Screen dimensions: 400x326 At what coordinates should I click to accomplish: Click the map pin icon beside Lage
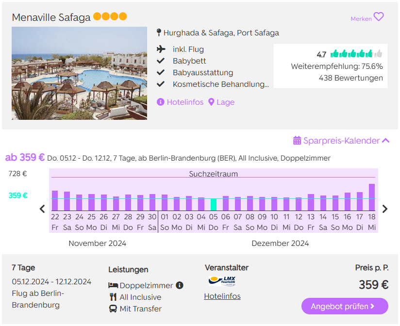[211, 102]
